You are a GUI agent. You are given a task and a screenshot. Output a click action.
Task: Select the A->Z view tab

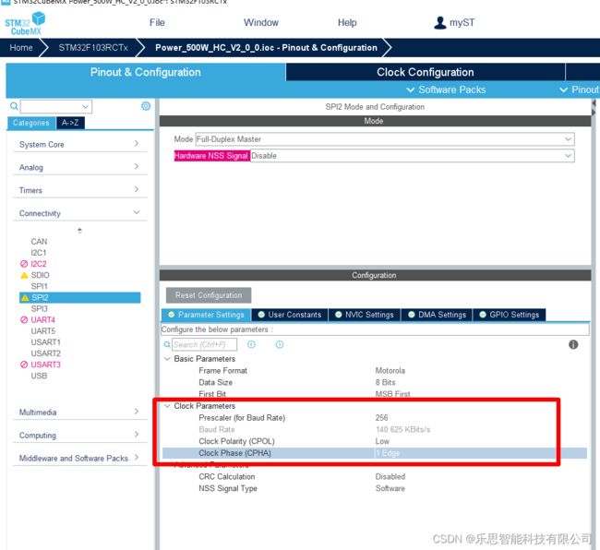point(70,123)
